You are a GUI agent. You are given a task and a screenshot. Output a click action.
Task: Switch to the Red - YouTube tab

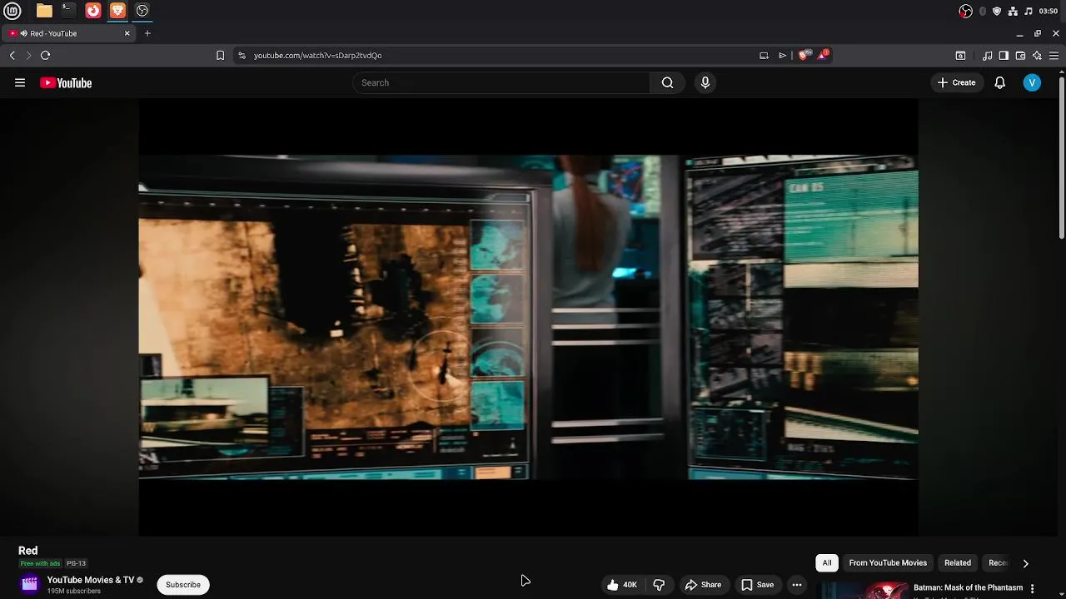[x=67, y=33]
